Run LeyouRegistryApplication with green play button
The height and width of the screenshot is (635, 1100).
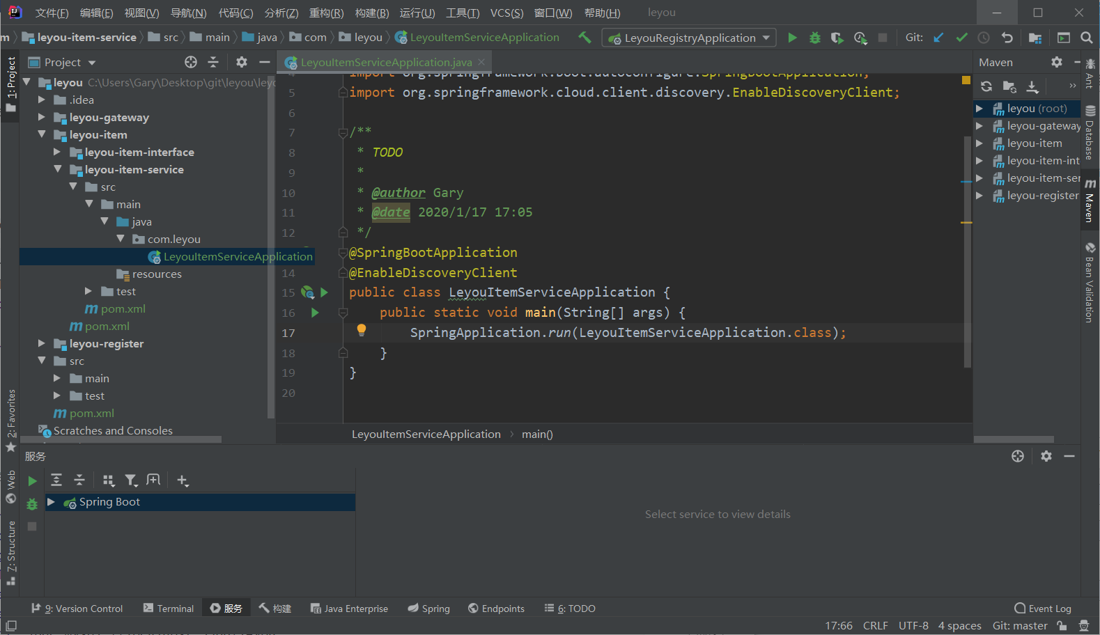coord(792,38)
